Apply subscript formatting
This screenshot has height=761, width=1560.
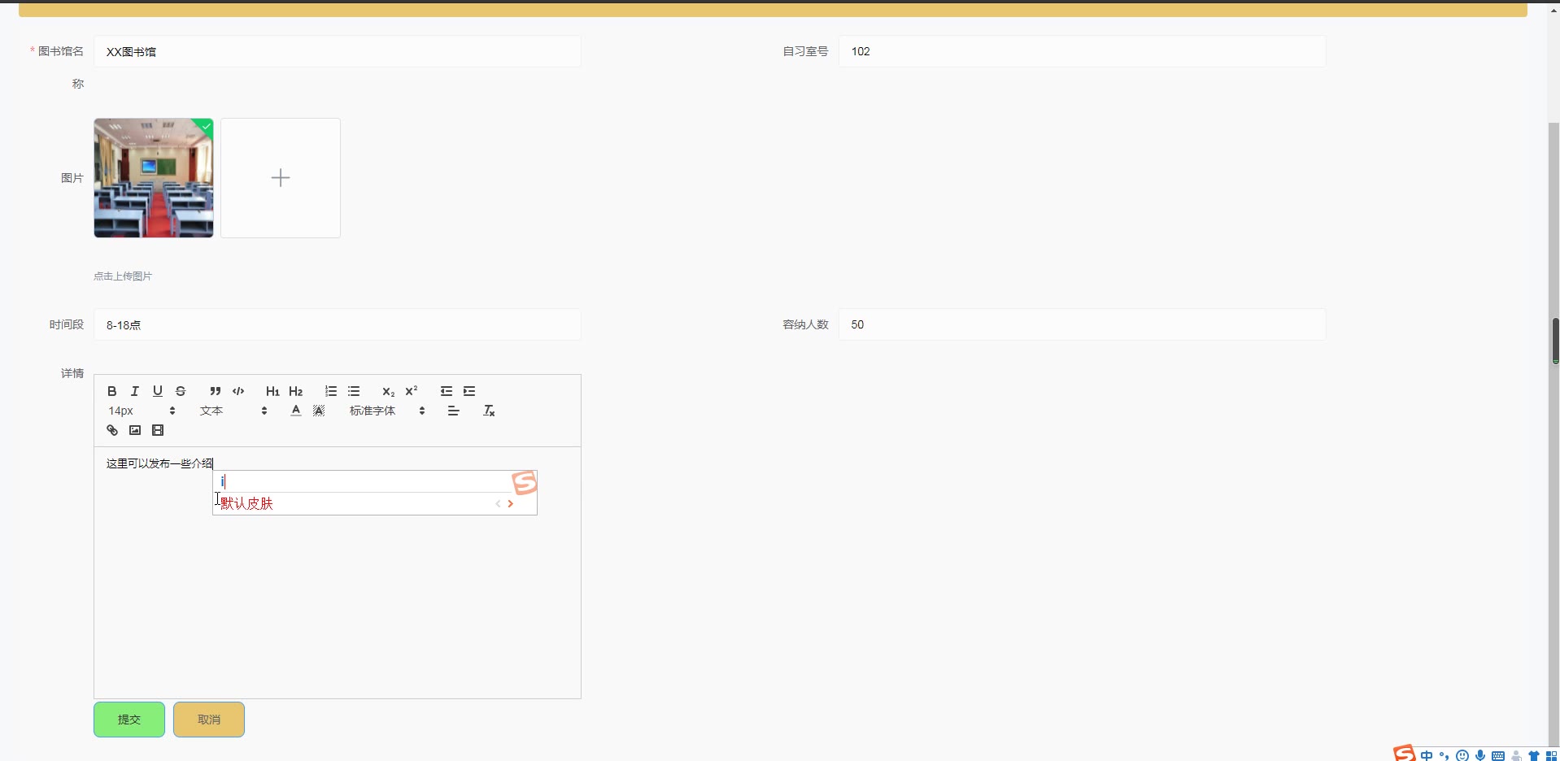click(x=389, y=391)
